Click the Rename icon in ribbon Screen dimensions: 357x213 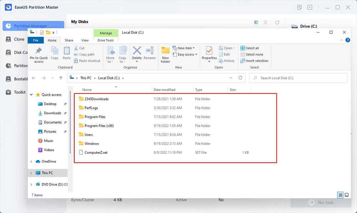coord(150,51)
